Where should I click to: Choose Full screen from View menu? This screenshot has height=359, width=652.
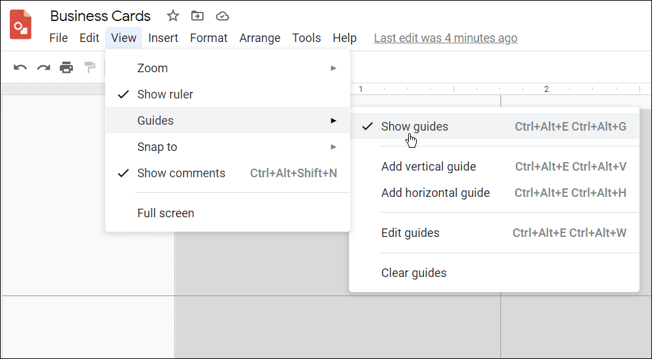[x=227, y=213]
